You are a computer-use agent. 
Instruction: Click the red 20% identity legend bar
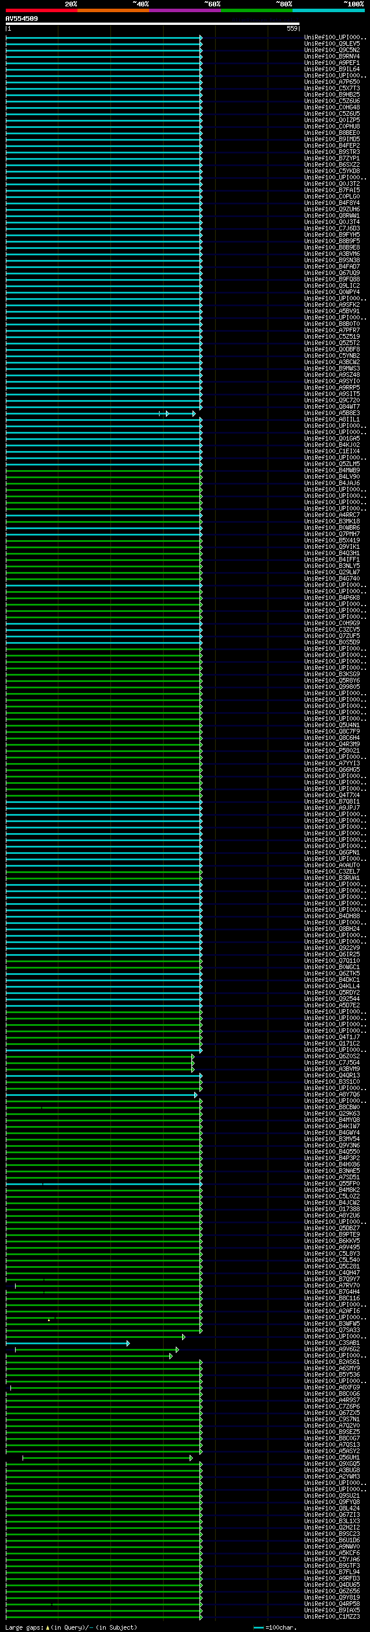(x=42, y=10)
